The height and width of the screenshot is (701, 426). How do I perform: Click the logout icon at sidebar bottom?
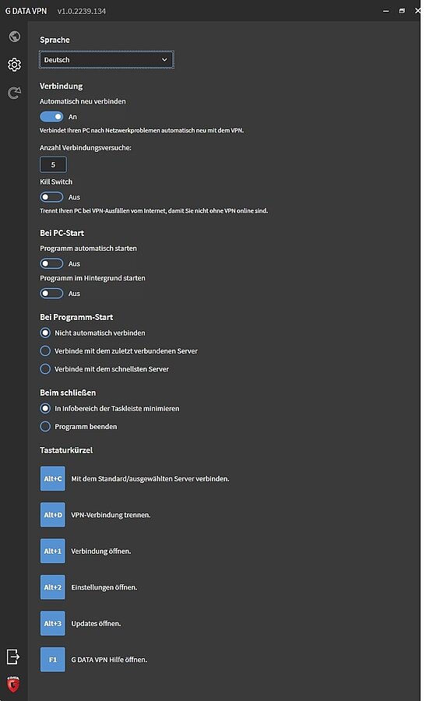13,657
